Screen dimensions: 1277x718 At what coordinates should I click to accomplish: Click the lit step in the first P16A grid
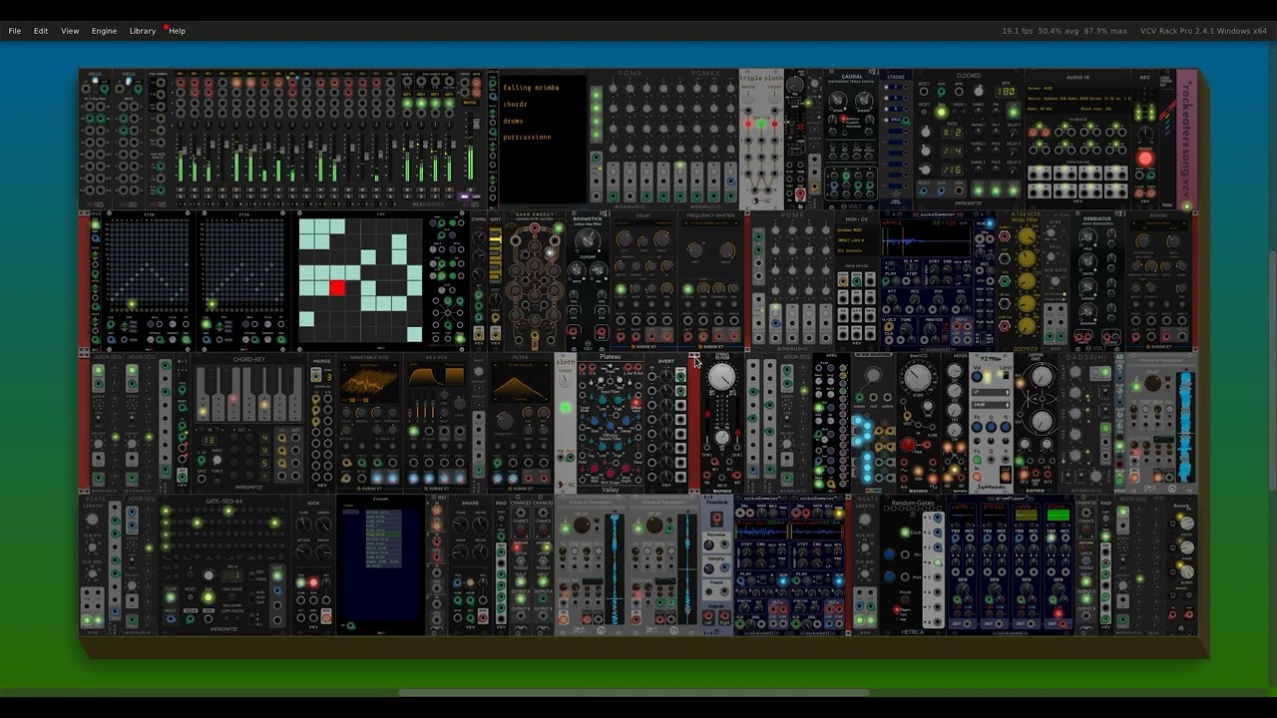point(132,303)
